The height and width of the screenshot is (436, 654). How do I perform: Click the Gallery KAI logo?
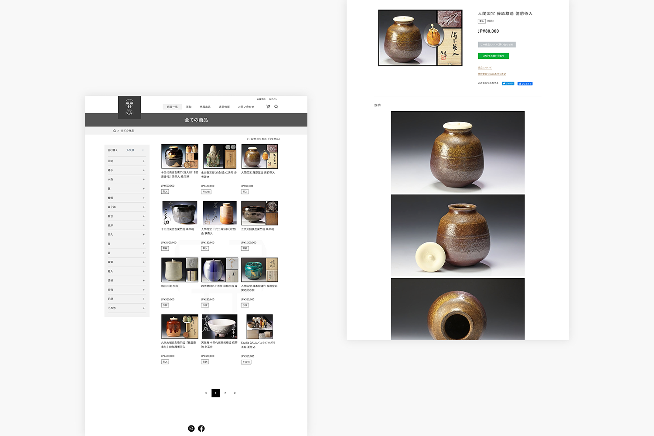pyautogui.click(x=129, y=107)
